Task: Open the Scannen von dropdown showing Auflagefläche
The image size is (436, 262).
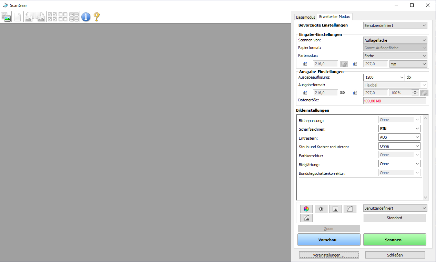Action: (395, 40)
